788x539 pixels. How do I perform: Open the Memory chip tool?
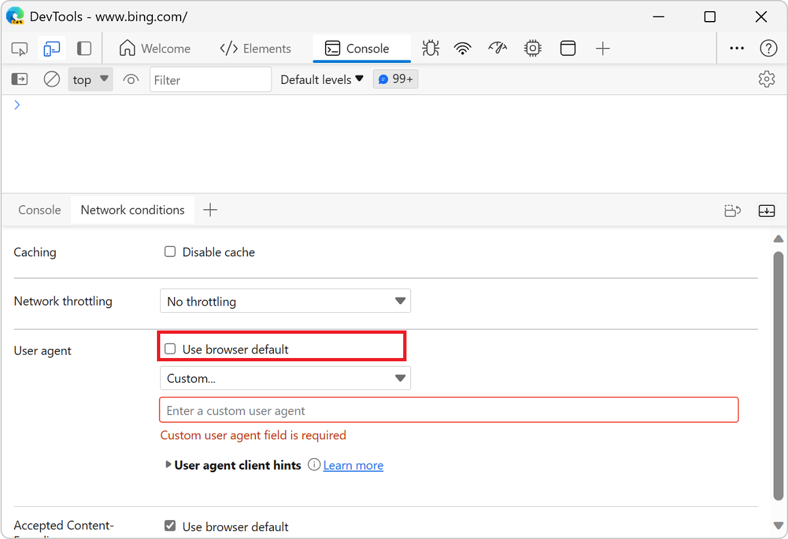[x=533, y=49]
